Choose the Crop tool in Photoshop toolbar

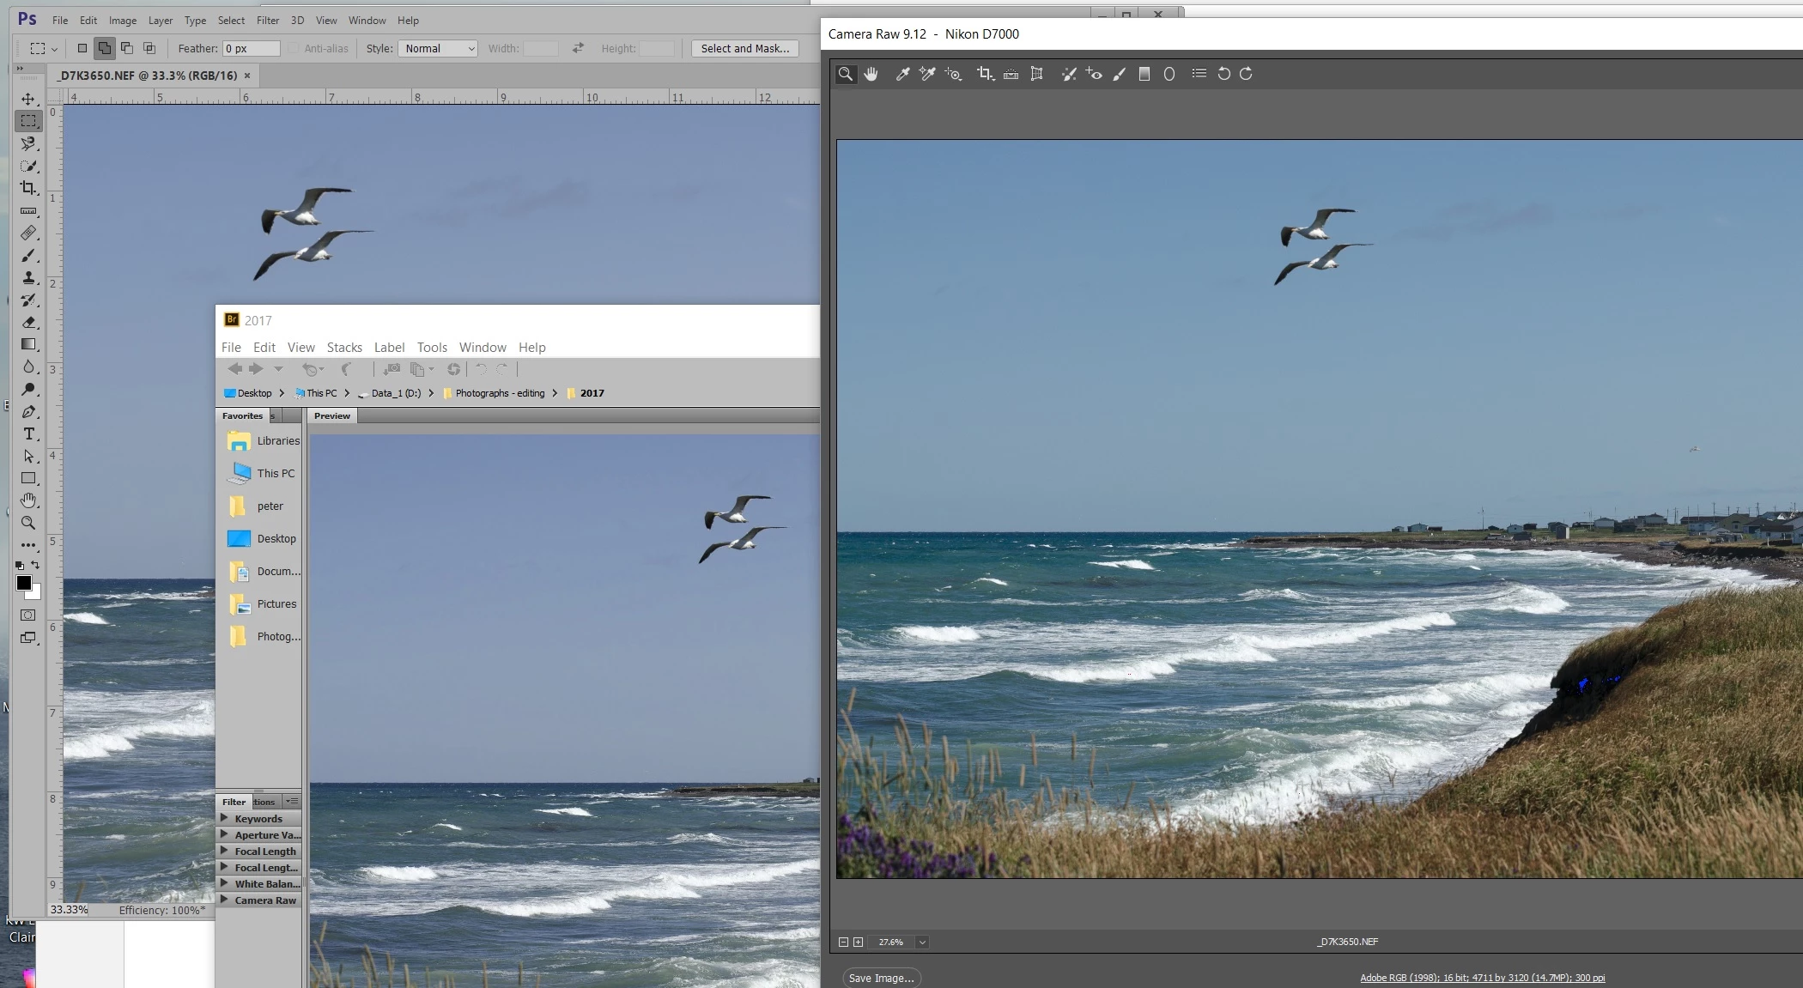pos(28,188)
